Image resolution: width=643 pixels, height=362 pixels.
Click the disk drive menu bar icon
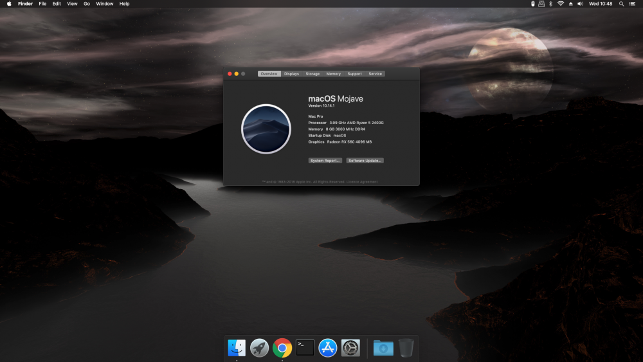(x=541, y=4)
